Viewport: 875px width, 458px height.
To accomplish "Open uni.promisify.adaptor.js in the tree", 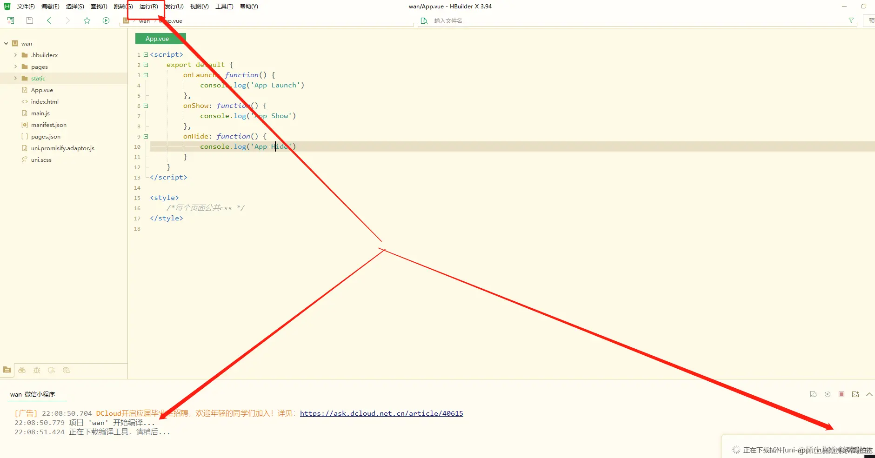I will pyautogui.click(x=63, y=148).
